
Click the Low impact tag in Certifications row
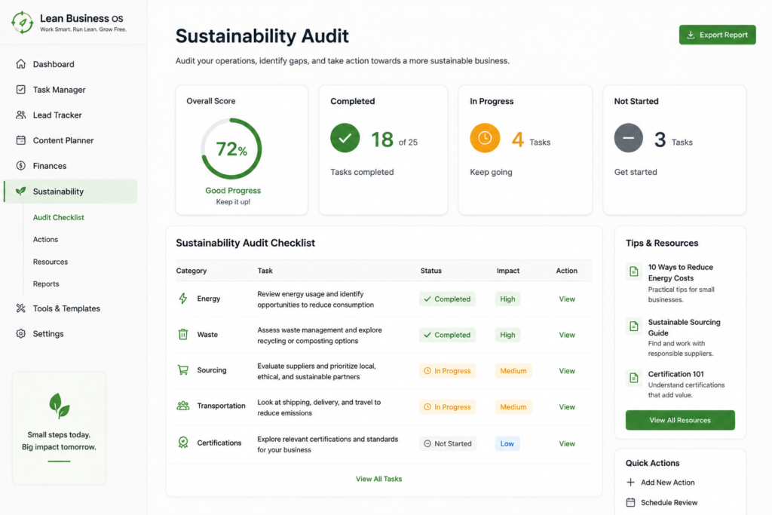(507, 443)
